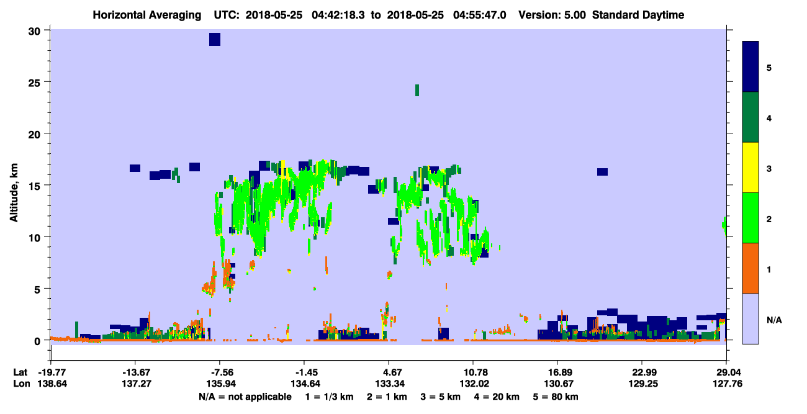Screen dimensions: 807x414
Task: Click the dark green colorbar segment labeled 4
Action: coord(751,117)
